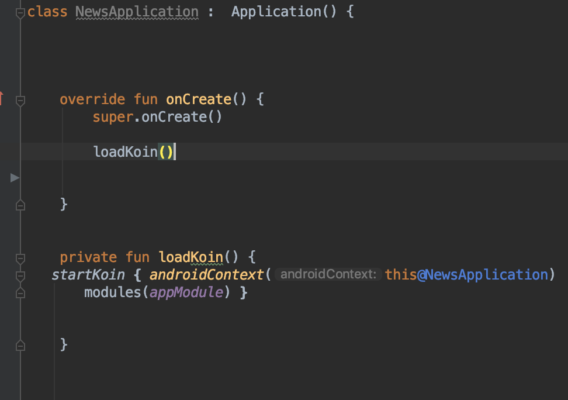Click the fold end marker of loadKoin function

click(x=20, y=346)
